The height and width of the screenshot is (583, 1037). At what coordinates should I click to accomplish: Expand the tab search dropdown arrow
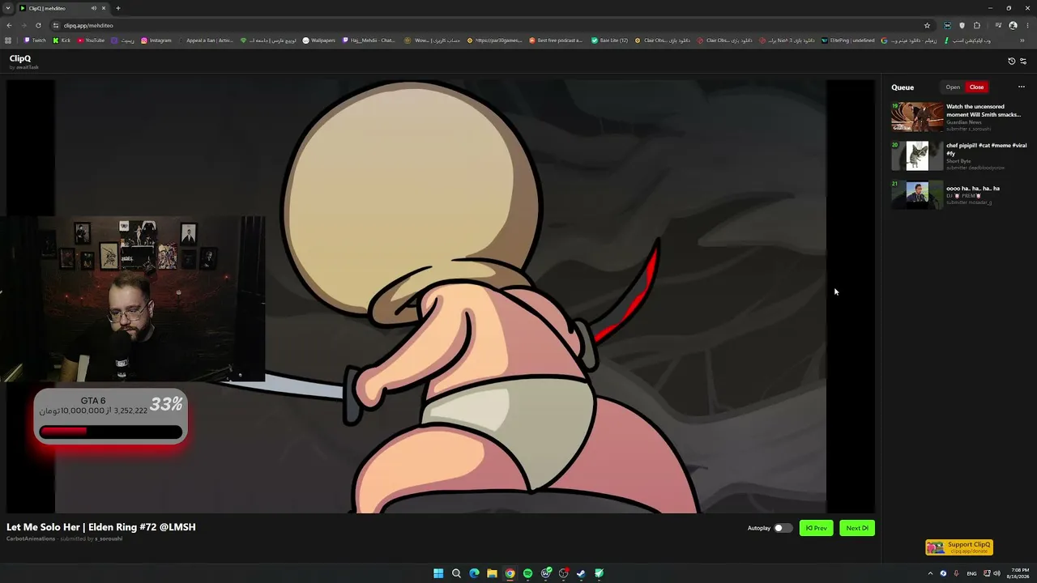[8, 8]
